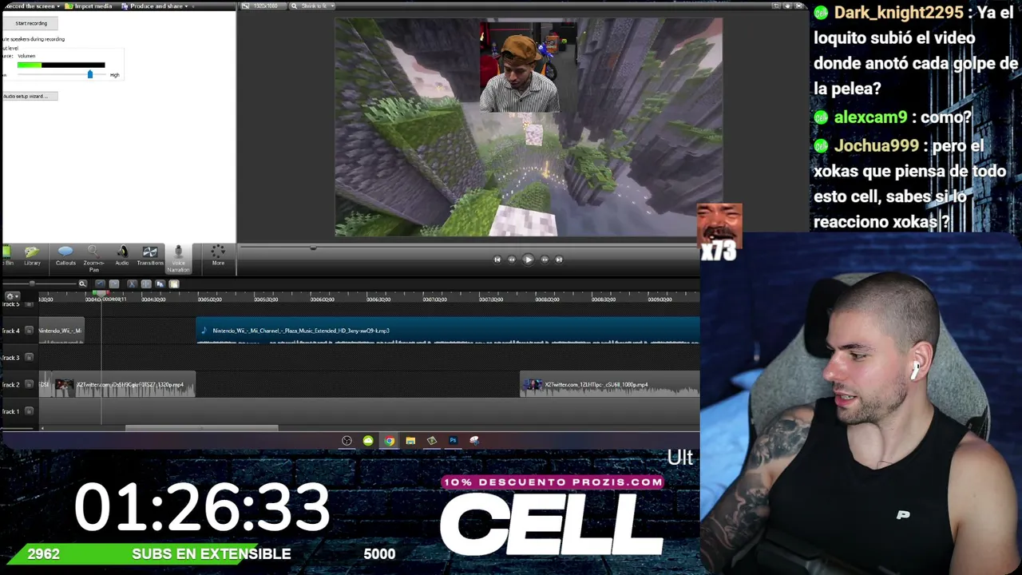Click the File Explorer folder taskbar icon
The width and height of the screenshot is (1022, 575).
click(410, 441)
